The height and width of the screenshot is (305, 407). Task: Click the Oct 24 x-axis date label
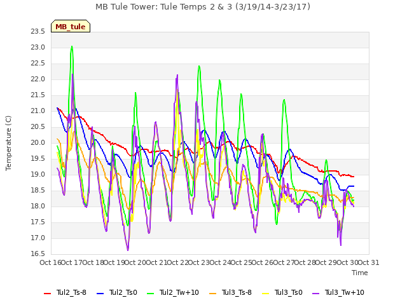pyautogui.click(x=221, y=262)
